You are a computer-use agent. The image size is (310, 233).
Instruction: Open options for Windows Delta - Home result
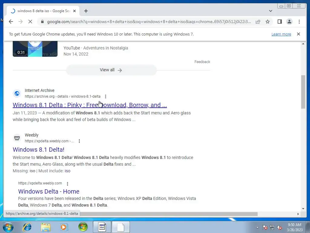tap(68, 184)
